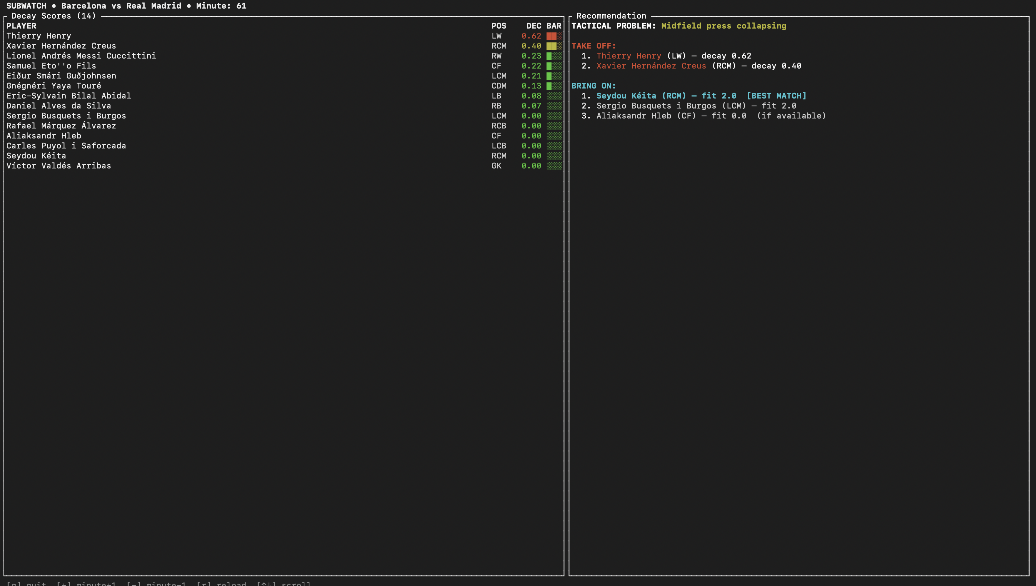Click the RB position for Daniel Alves
1036x586 pixels.
[x=496, y=106]
